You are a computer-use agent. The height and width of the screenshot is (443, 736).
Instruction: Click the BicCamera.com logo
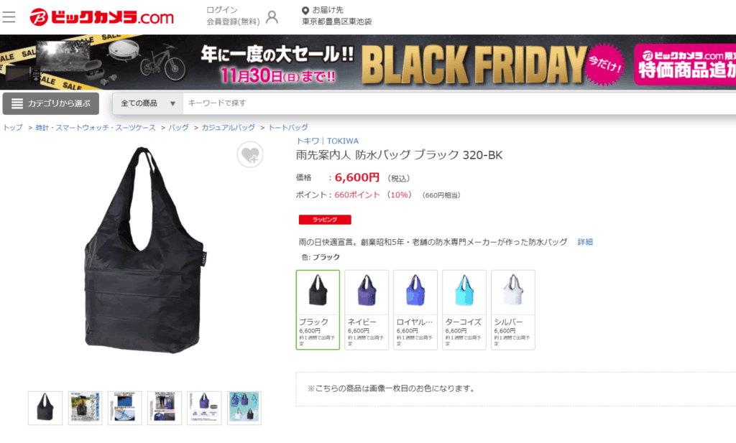tap(101, 17)
